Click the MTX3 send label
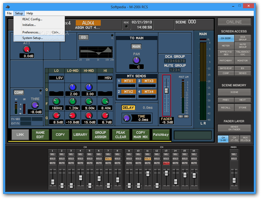The width and height of the screenshot is (261, 199). tap(149, 81)
